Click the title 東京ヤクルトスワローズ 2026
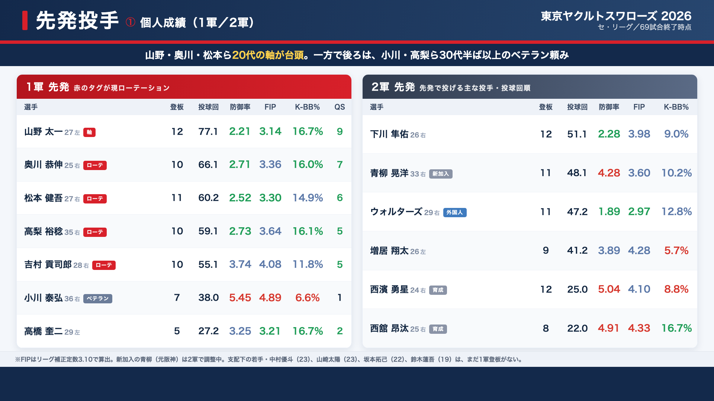Screen dimensions: 714x401 (x=616, y=16)
